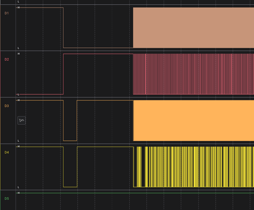
Task: Click the D4 low pulse
Action: (x=70, y=167)
